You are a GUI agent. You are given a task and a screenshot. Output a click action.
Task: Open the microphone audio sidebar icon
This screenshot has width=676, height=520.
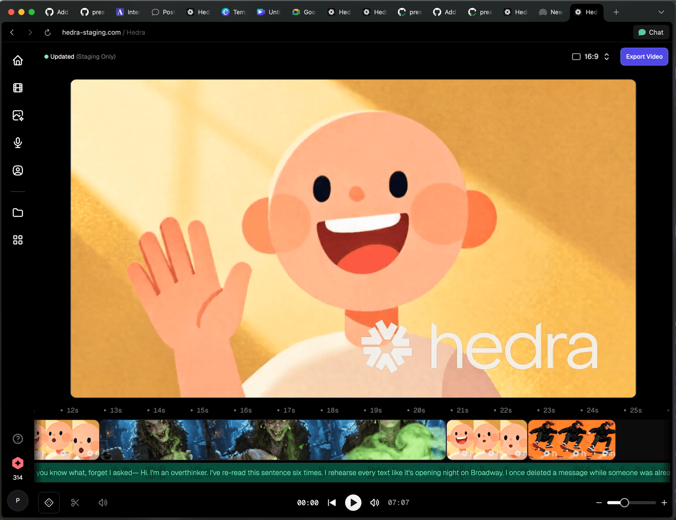click(18, 143)
